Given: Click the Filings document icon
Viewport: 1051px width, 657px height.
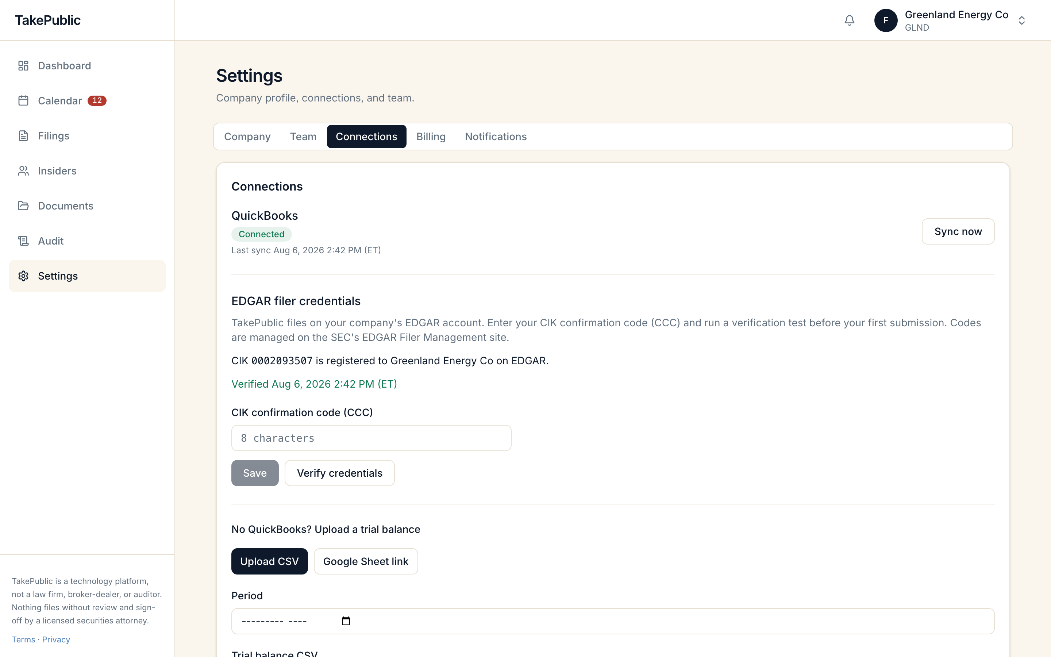Looking at the screenshot, I should [x=23, y=135].
